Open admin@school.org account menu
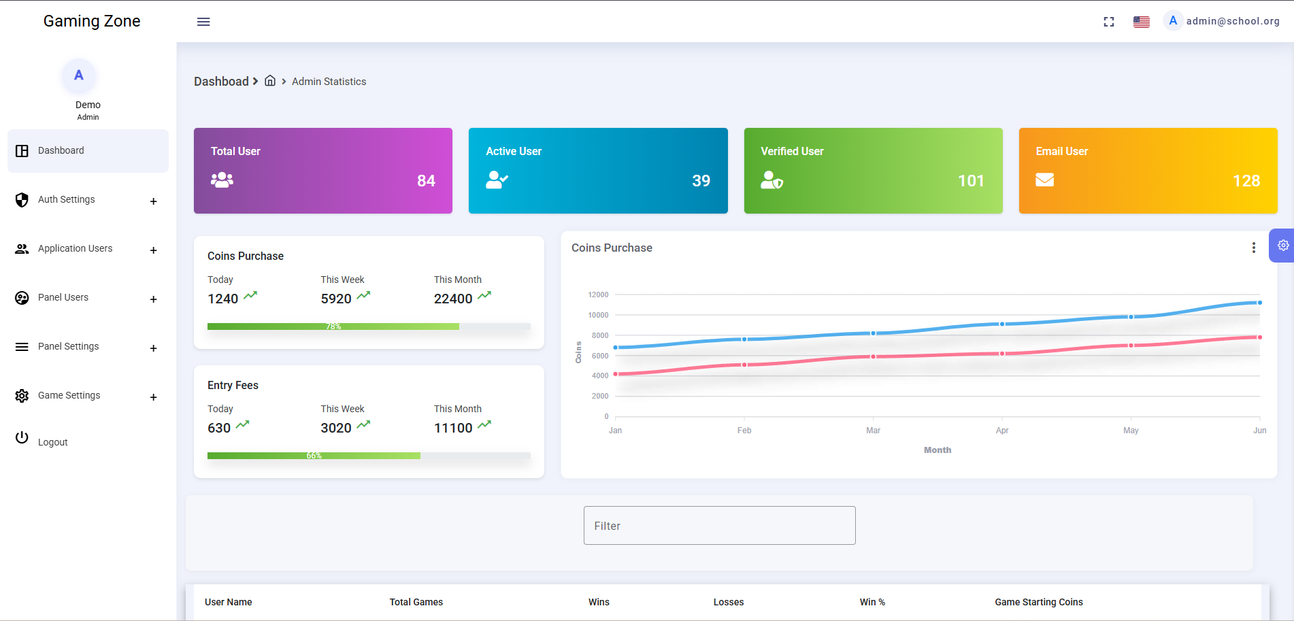Viewport: 1294px width, 621px height. (1232, 21)
